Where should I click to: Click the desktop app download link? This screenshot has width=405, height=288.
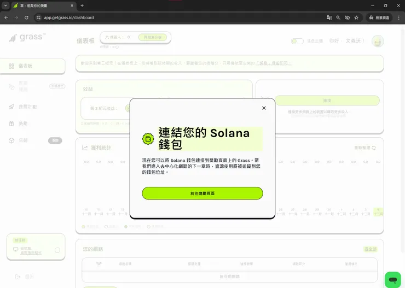tap(31, 252)
